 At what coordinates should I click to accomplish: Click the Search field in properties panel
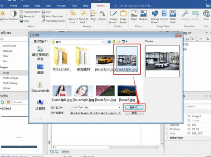(x=198, y=107)
